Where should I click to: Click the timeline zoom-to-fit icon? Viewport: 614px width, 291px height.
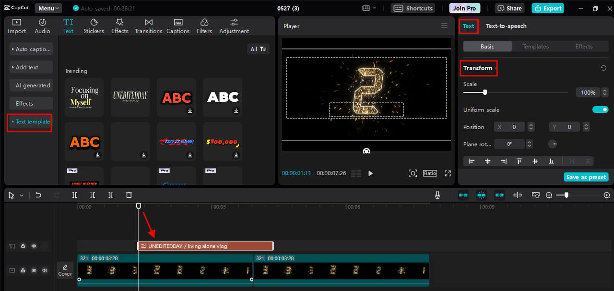(x=536, y=195)
